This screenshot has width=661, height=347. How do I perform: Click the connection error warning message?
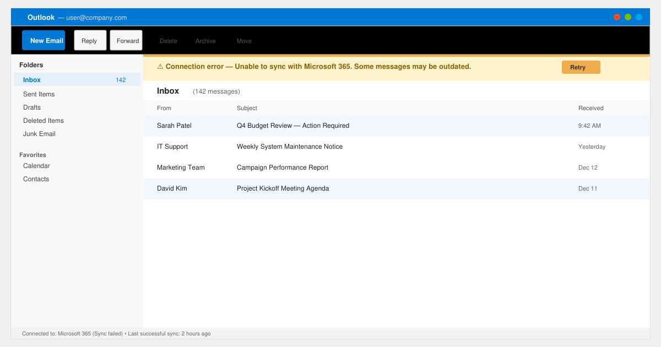coord(314,67)
